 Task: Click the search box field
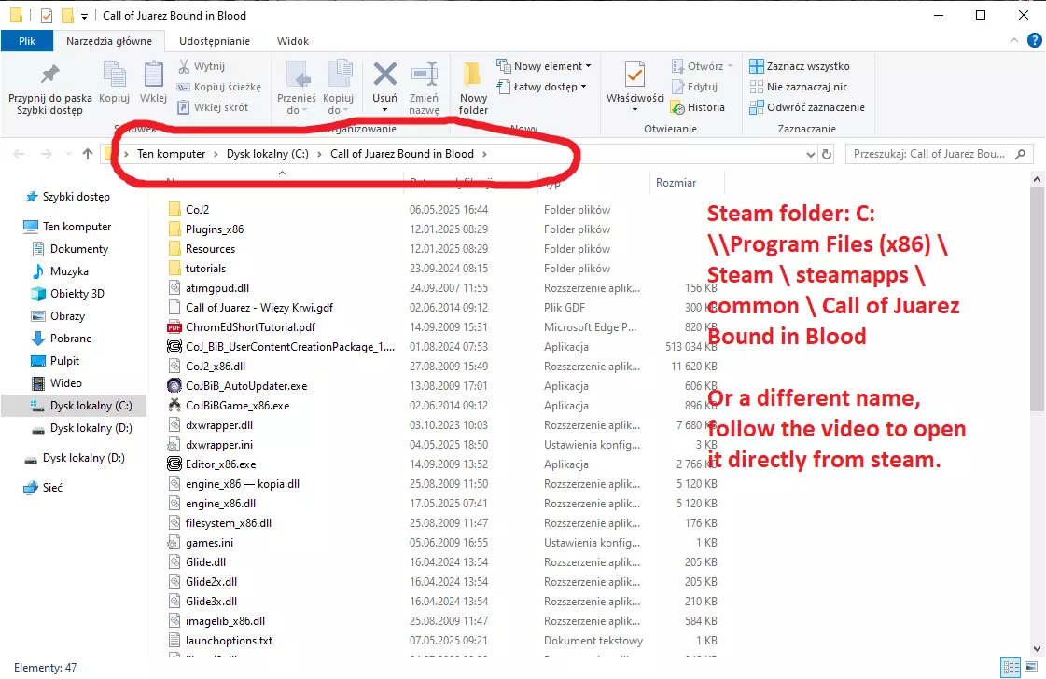[x=940, y=154]
